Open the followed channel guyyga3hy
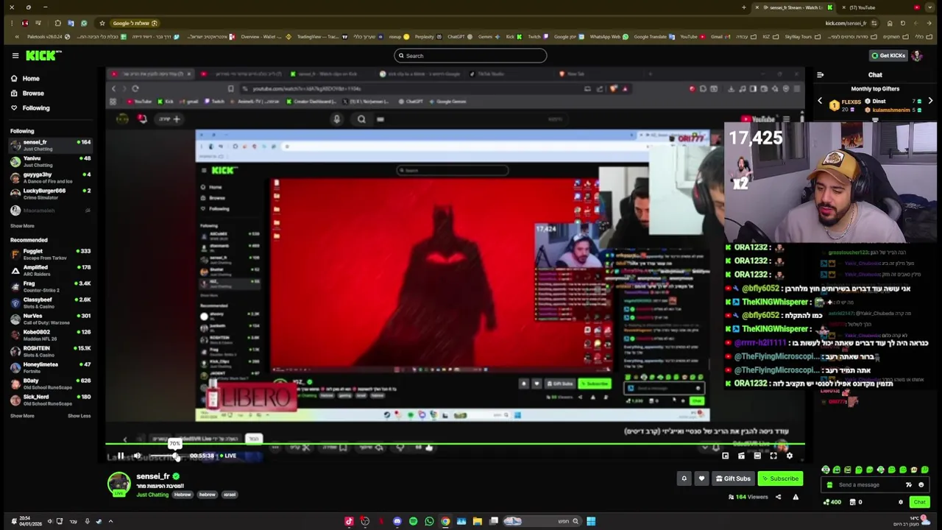Image resolution: width=942 pixels, height=530 pixels. (50, 177)
